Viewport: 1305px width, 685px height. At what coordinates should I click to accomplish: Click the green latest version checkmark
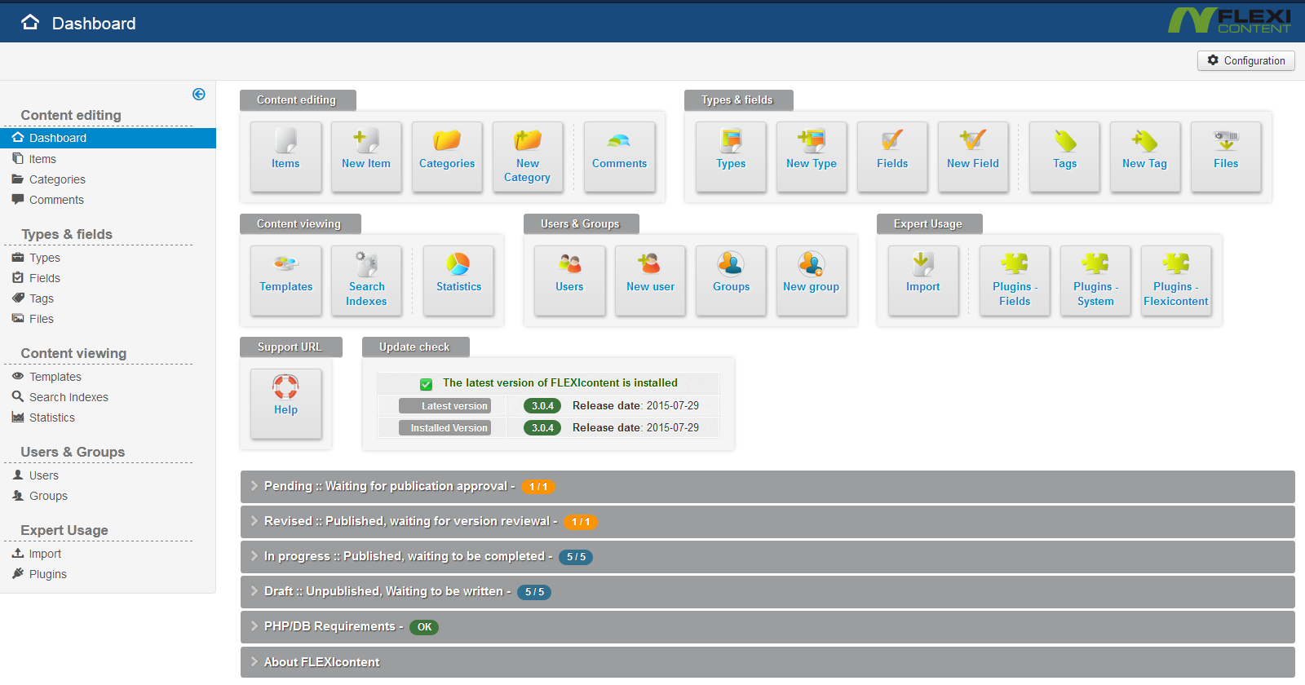(x=426, y=384)
